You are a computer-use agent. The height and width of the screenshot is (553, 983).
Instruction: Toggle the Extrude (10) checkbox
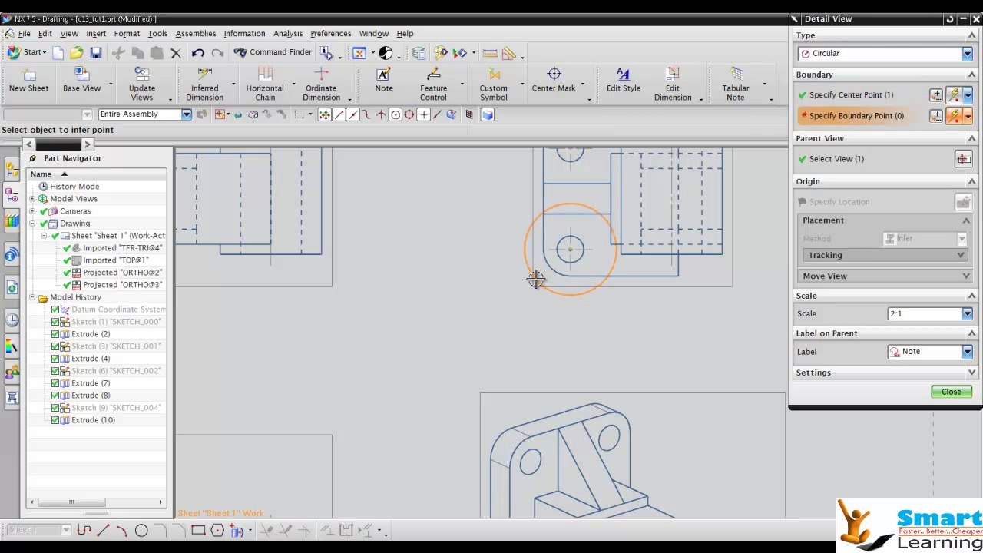[x=55, y=420]
